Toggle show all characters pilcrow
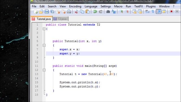181x102 pixels. coord(153,12)
